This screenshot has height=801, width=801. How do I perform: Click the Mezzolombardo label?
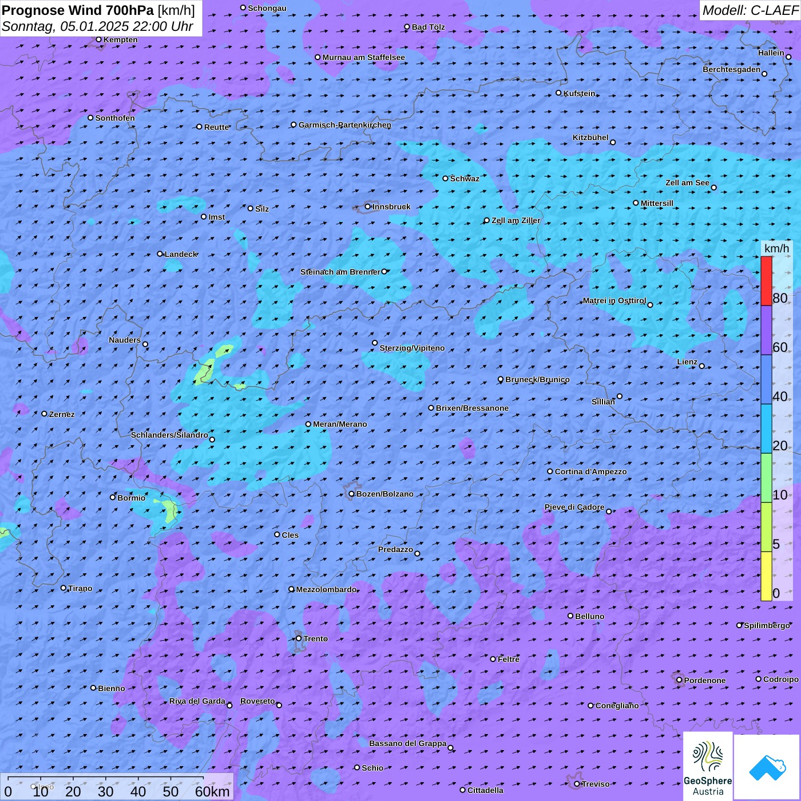coord(326,589)
